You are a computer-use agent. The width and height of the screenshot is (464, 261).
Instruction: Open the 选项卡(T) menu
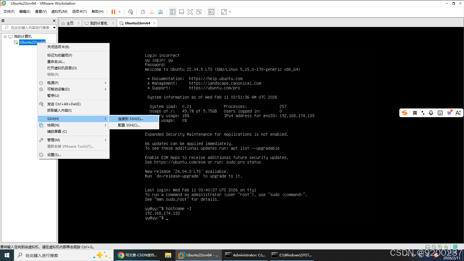coord(79,12)
